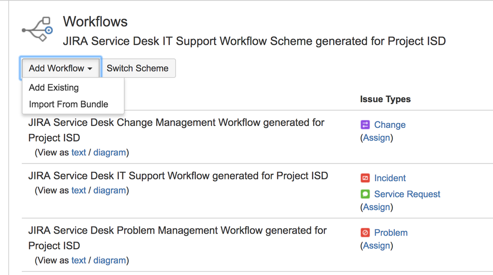Select Add Existing from the menu

point(54,88)
